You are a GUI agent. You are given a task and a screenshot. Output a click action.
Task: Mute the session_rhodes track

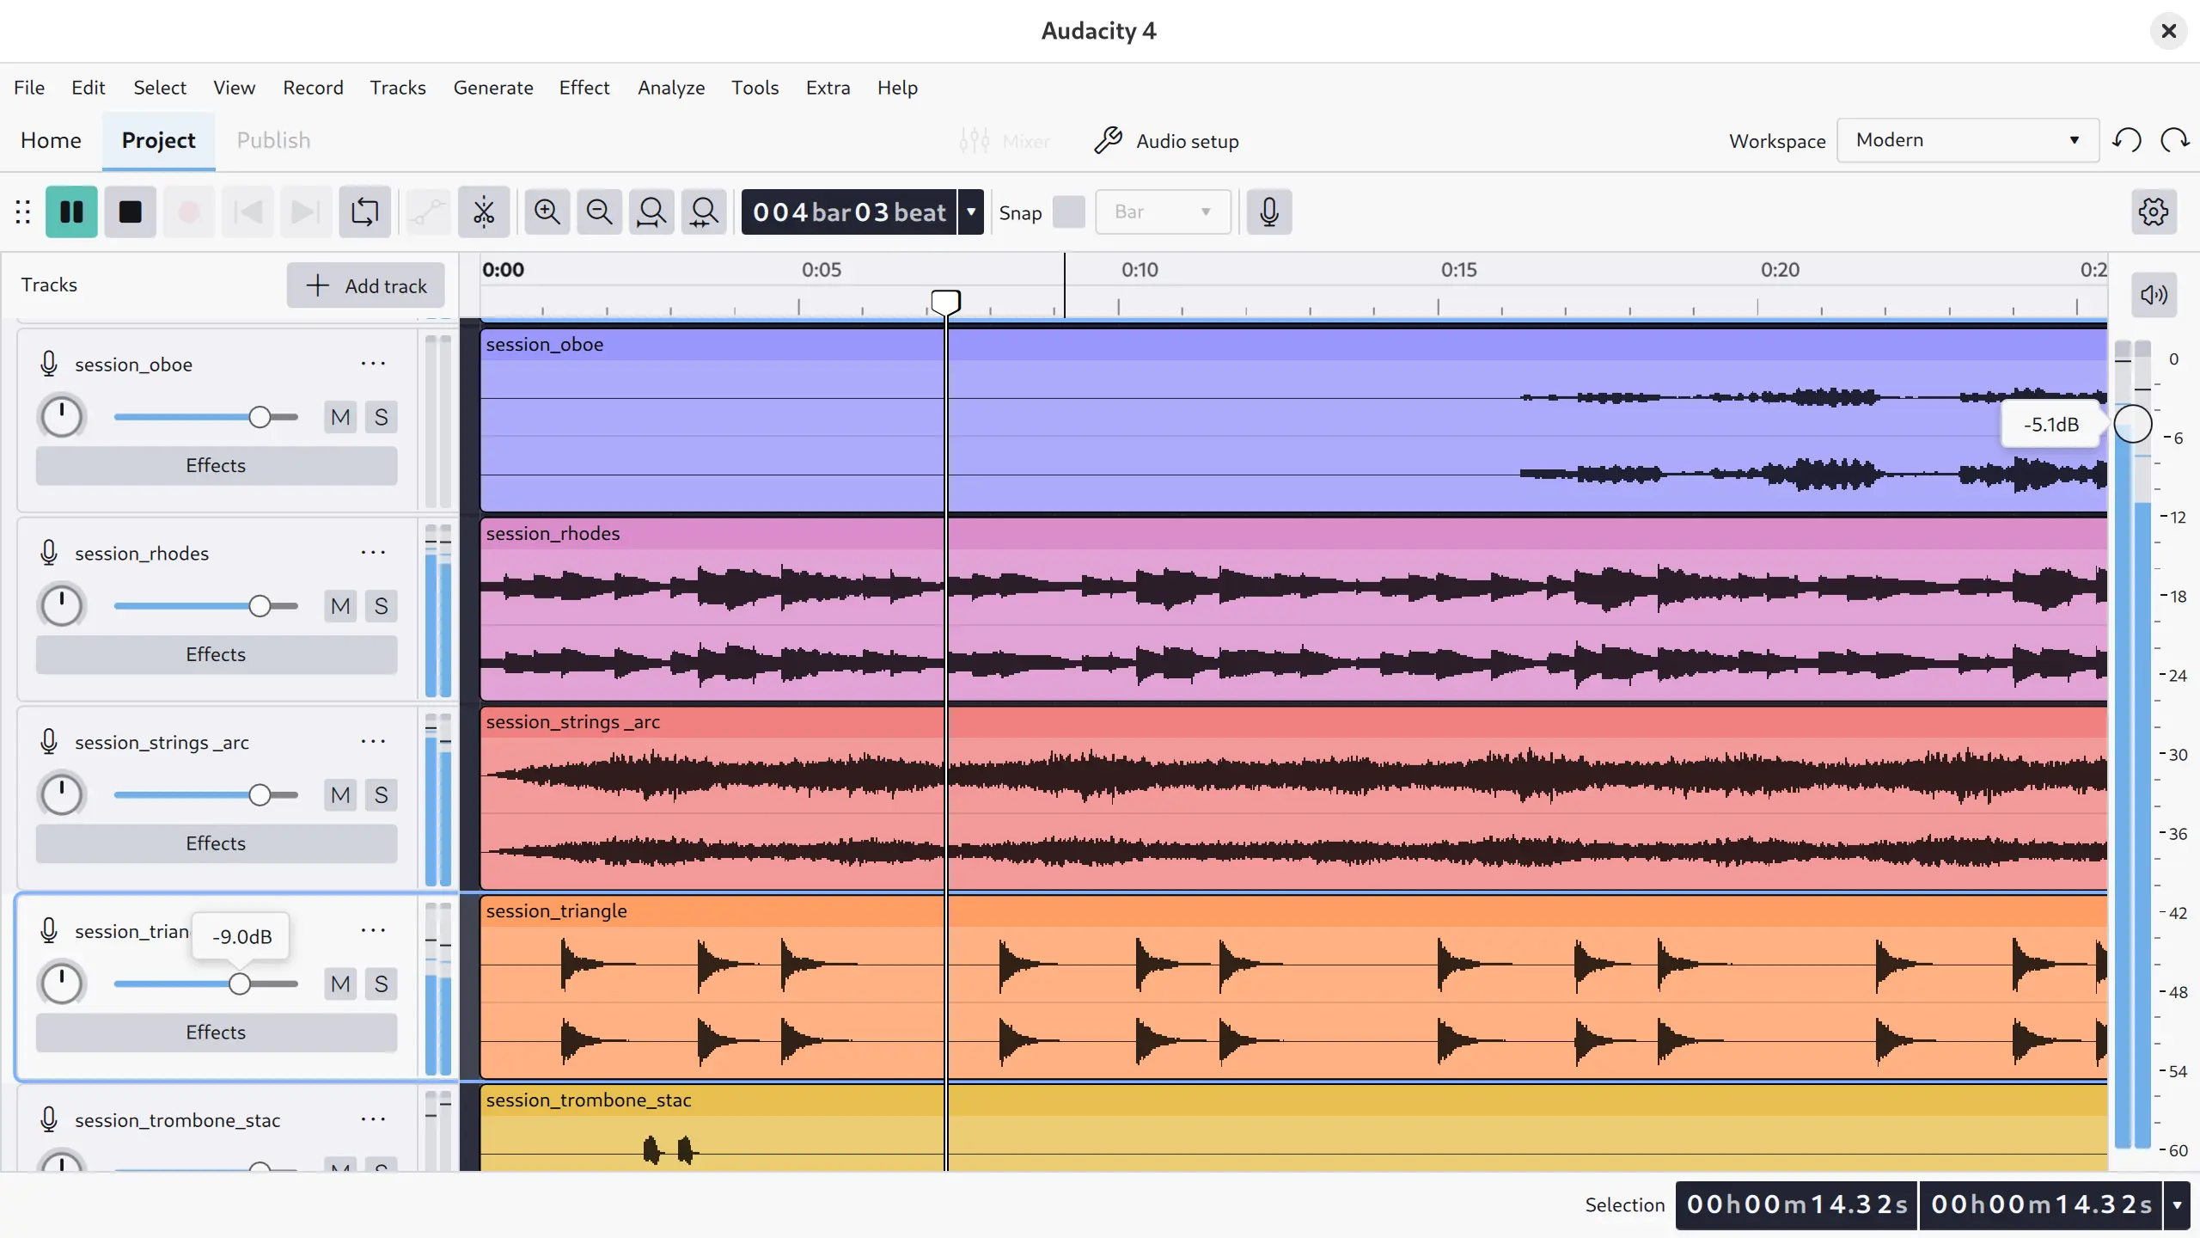[x=339, y=605]
